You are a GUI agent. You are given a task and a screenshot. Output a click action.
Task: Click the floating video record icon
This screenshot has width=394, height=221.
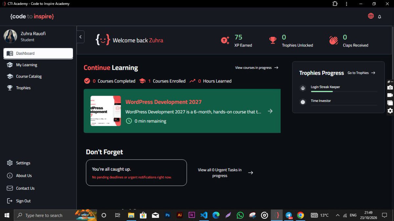click(x=390, y=95)
